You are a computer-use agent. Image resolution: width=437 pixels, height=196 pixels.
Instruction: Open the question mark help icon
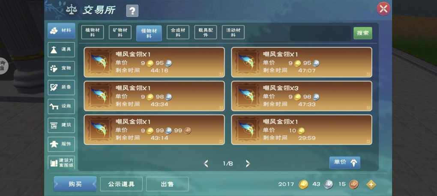(x=132, y=11)
